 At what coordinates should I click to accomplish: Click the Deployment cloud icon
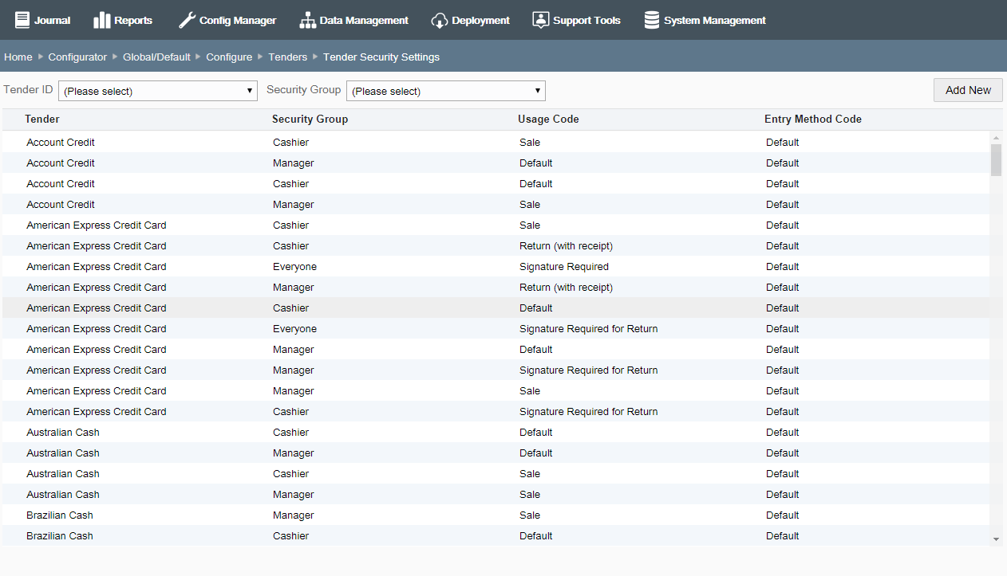click(440, 19)
